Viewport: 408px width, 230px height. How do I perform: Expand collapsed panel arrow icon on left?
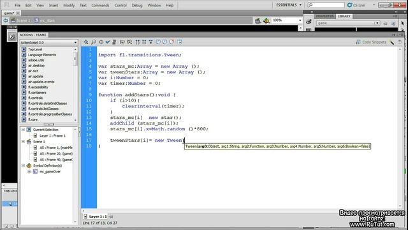click(x=12, y=37)
